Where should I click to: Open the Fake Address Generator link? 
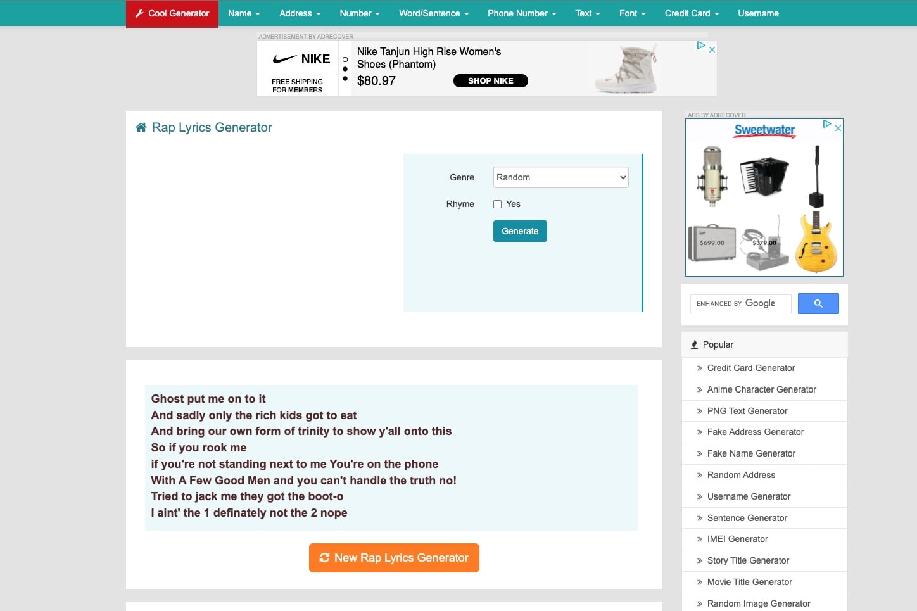tap(756, 432)
